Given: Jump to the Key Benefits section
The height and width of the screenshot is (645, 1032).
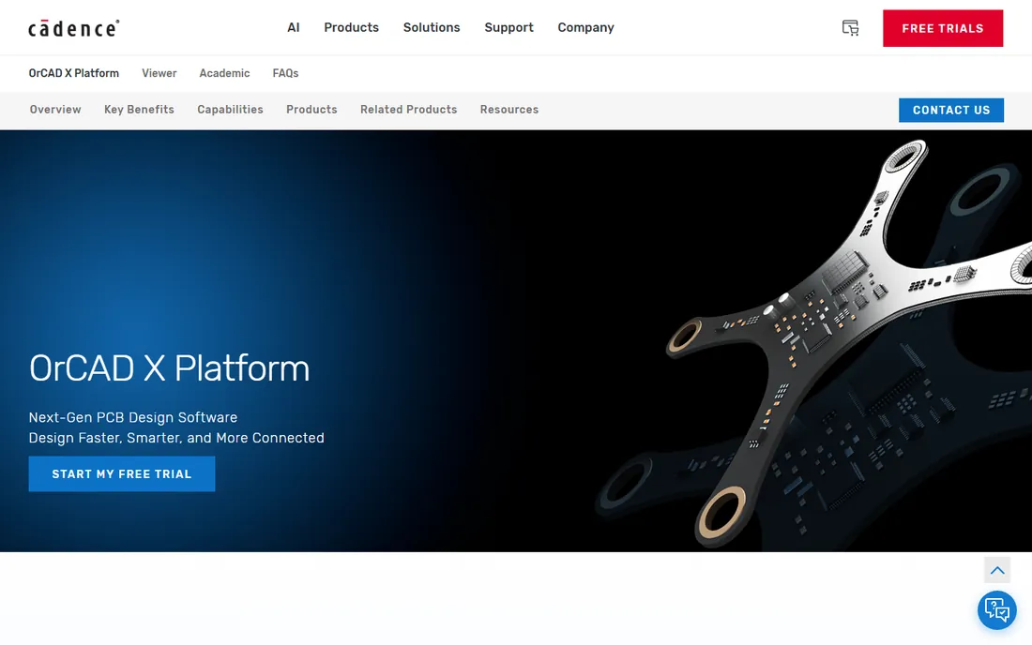Looking at the screenshot, I should click(x=139, y=110).
